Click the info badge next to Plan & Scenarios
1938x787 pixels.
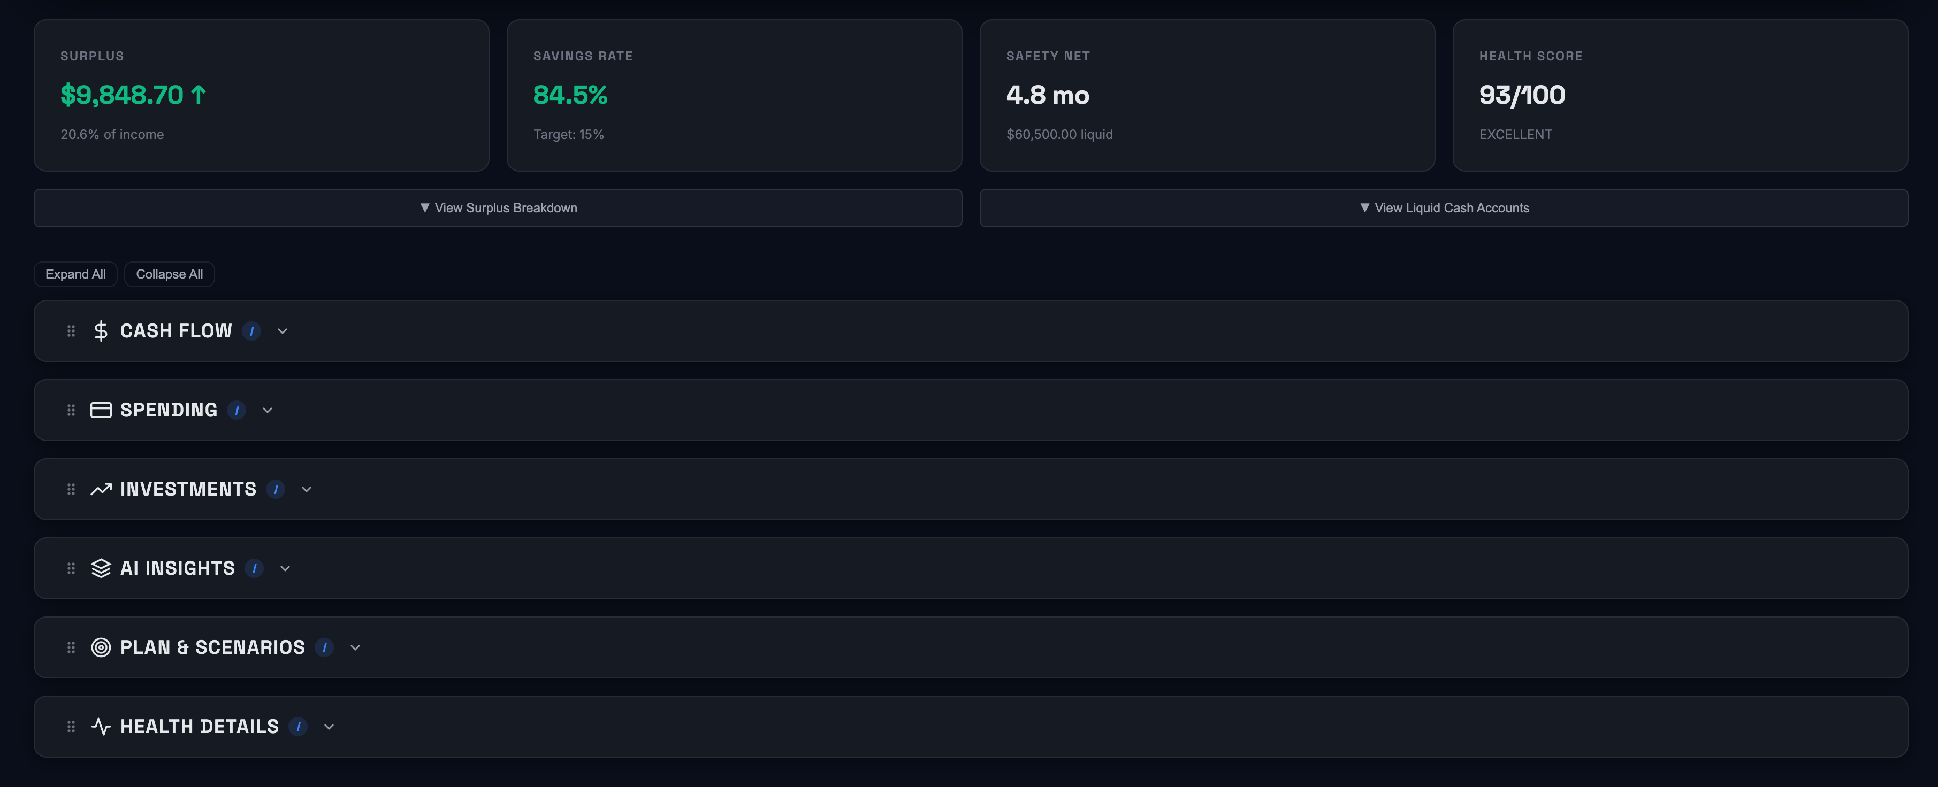click(x=324, y=647)
